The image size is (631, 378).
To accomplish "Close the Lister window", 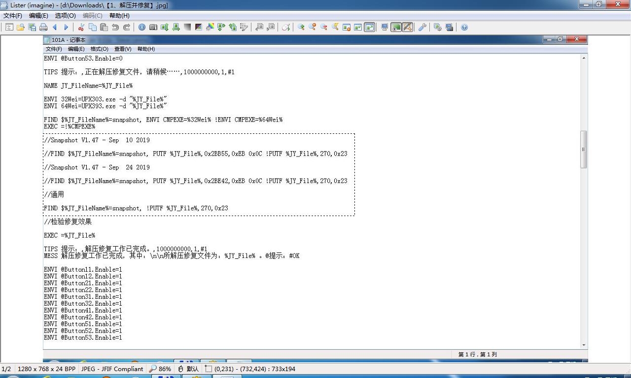I will 618,4.
